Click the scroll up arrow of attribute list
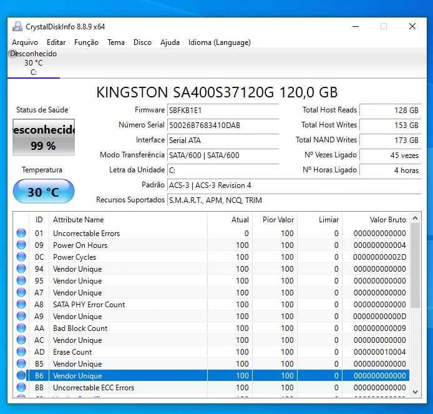Screen dimensions: 433x414 tap(415, 218)
